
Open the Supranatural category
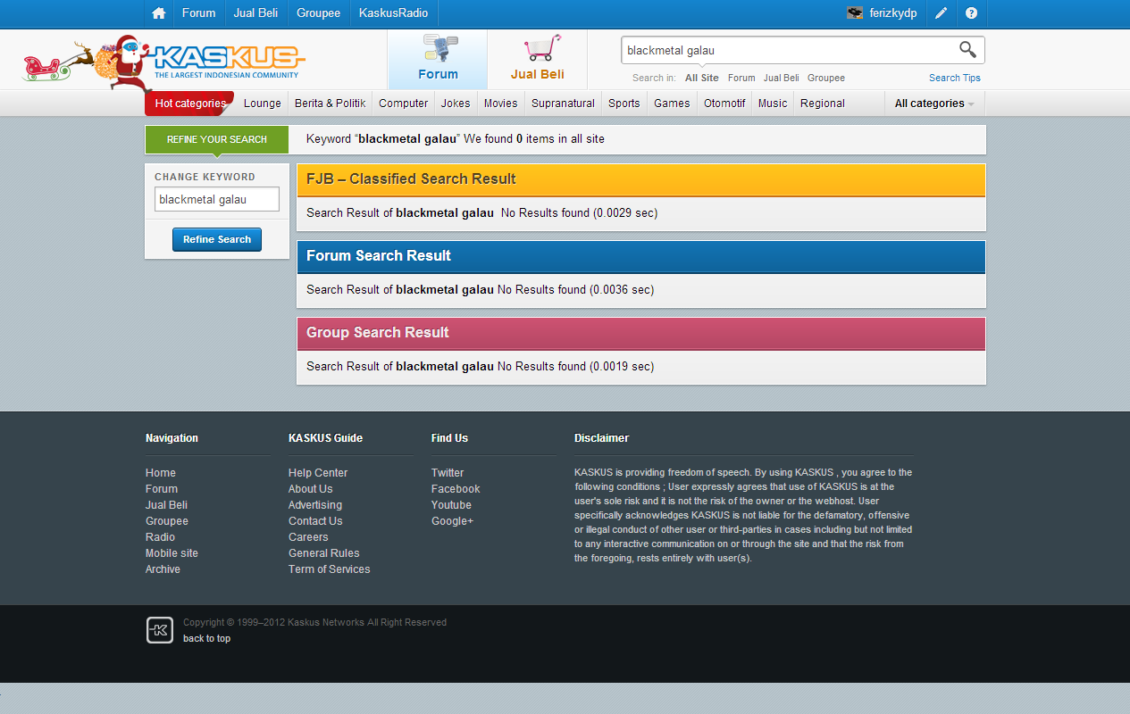pyautogui.click(x=563, y=104)
